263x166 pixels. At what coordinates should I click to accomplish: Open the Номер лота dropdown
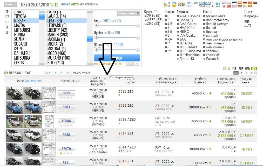(x=129, y=13)
